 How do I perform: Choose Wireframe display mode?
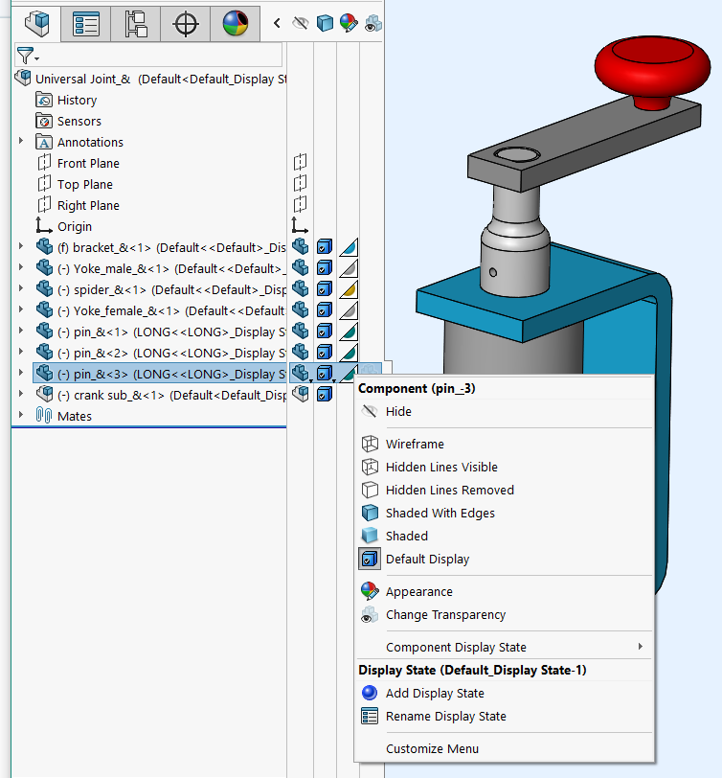pos(505,444)
